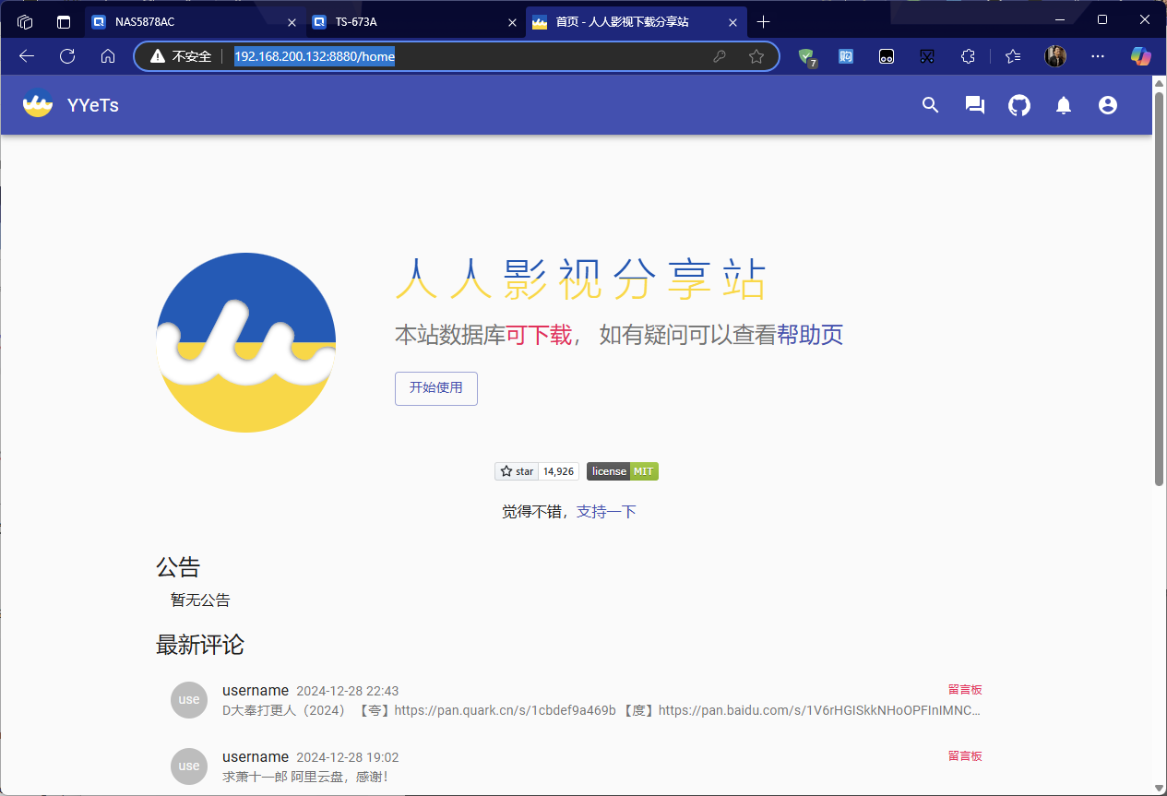Image resolution: width=1167 pixels, height=796 pixels.
Task: Open the web capture scissors icon
Action: (x=927, y=56)
